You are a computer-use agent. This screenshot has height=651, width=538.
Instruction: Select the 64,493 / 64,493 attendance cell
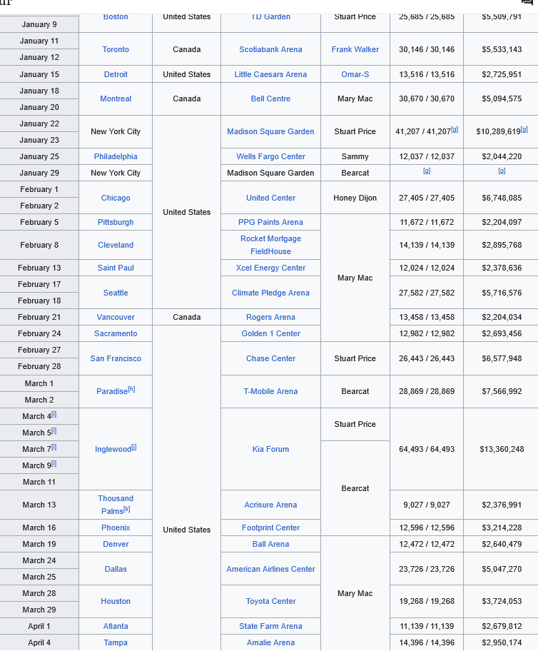(427, 449)
